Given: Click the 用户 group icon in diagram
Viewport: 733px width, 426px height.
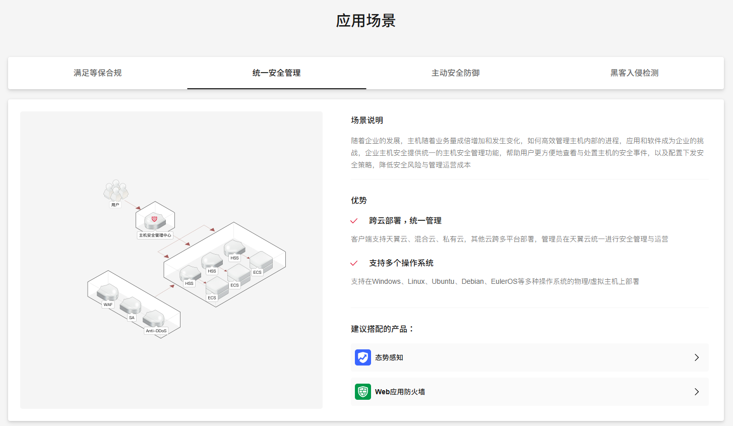Looking at the screenshot, I should 116,191.
